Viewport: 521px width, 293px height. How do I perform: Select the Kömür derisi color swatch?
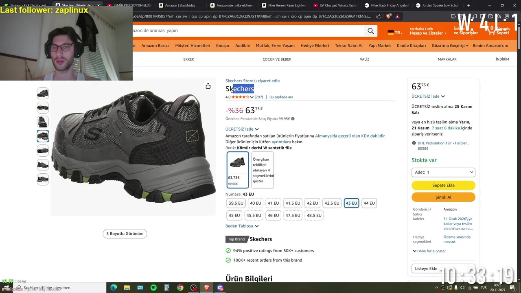coord(238,170)
